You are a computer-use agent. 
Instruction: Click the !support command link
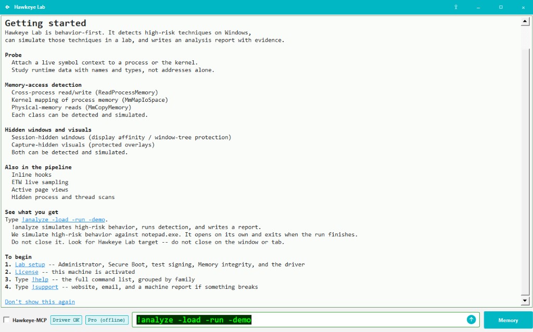[45, 287]
